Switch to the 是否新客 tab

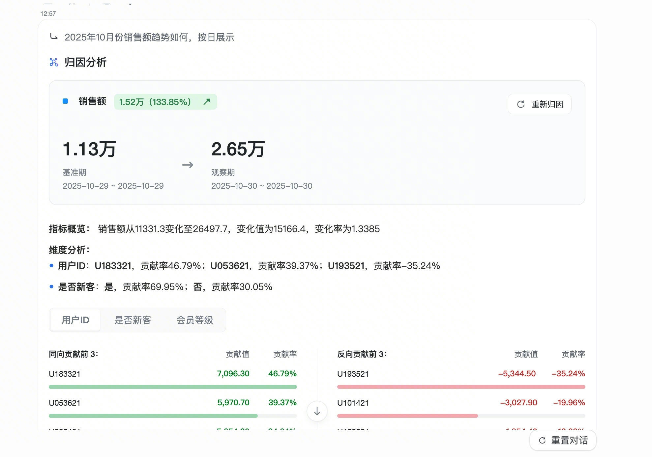[x=133, y=320]
